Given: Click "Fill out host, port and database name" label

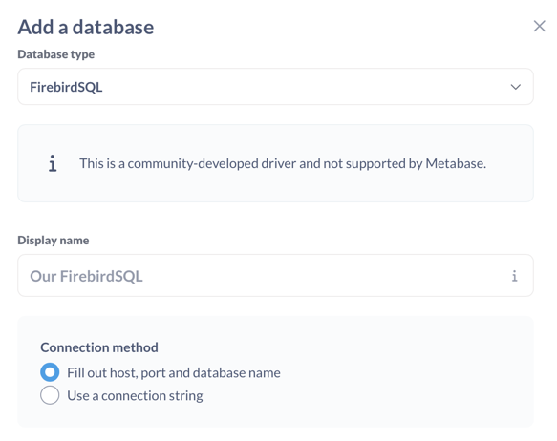Looking at the screenshot, I should point(174,372).
